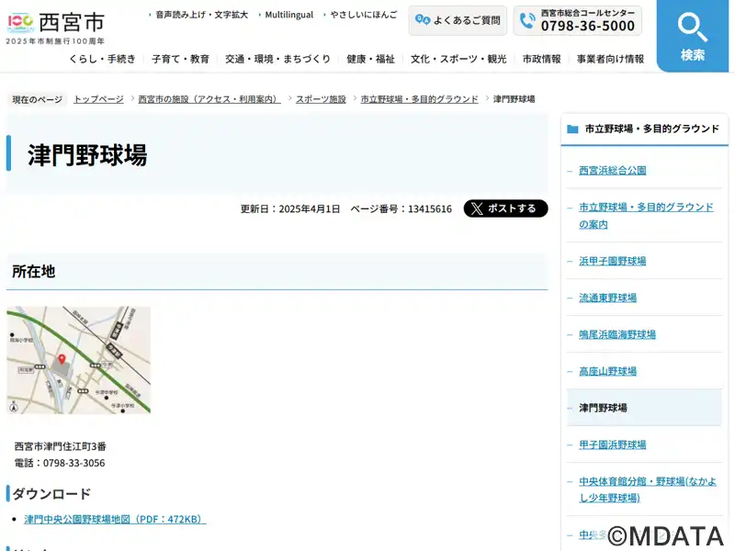Open the くらし・手続き menu
Image resolution: width=735 pixels, height=551 pixels.
point(102,59)
